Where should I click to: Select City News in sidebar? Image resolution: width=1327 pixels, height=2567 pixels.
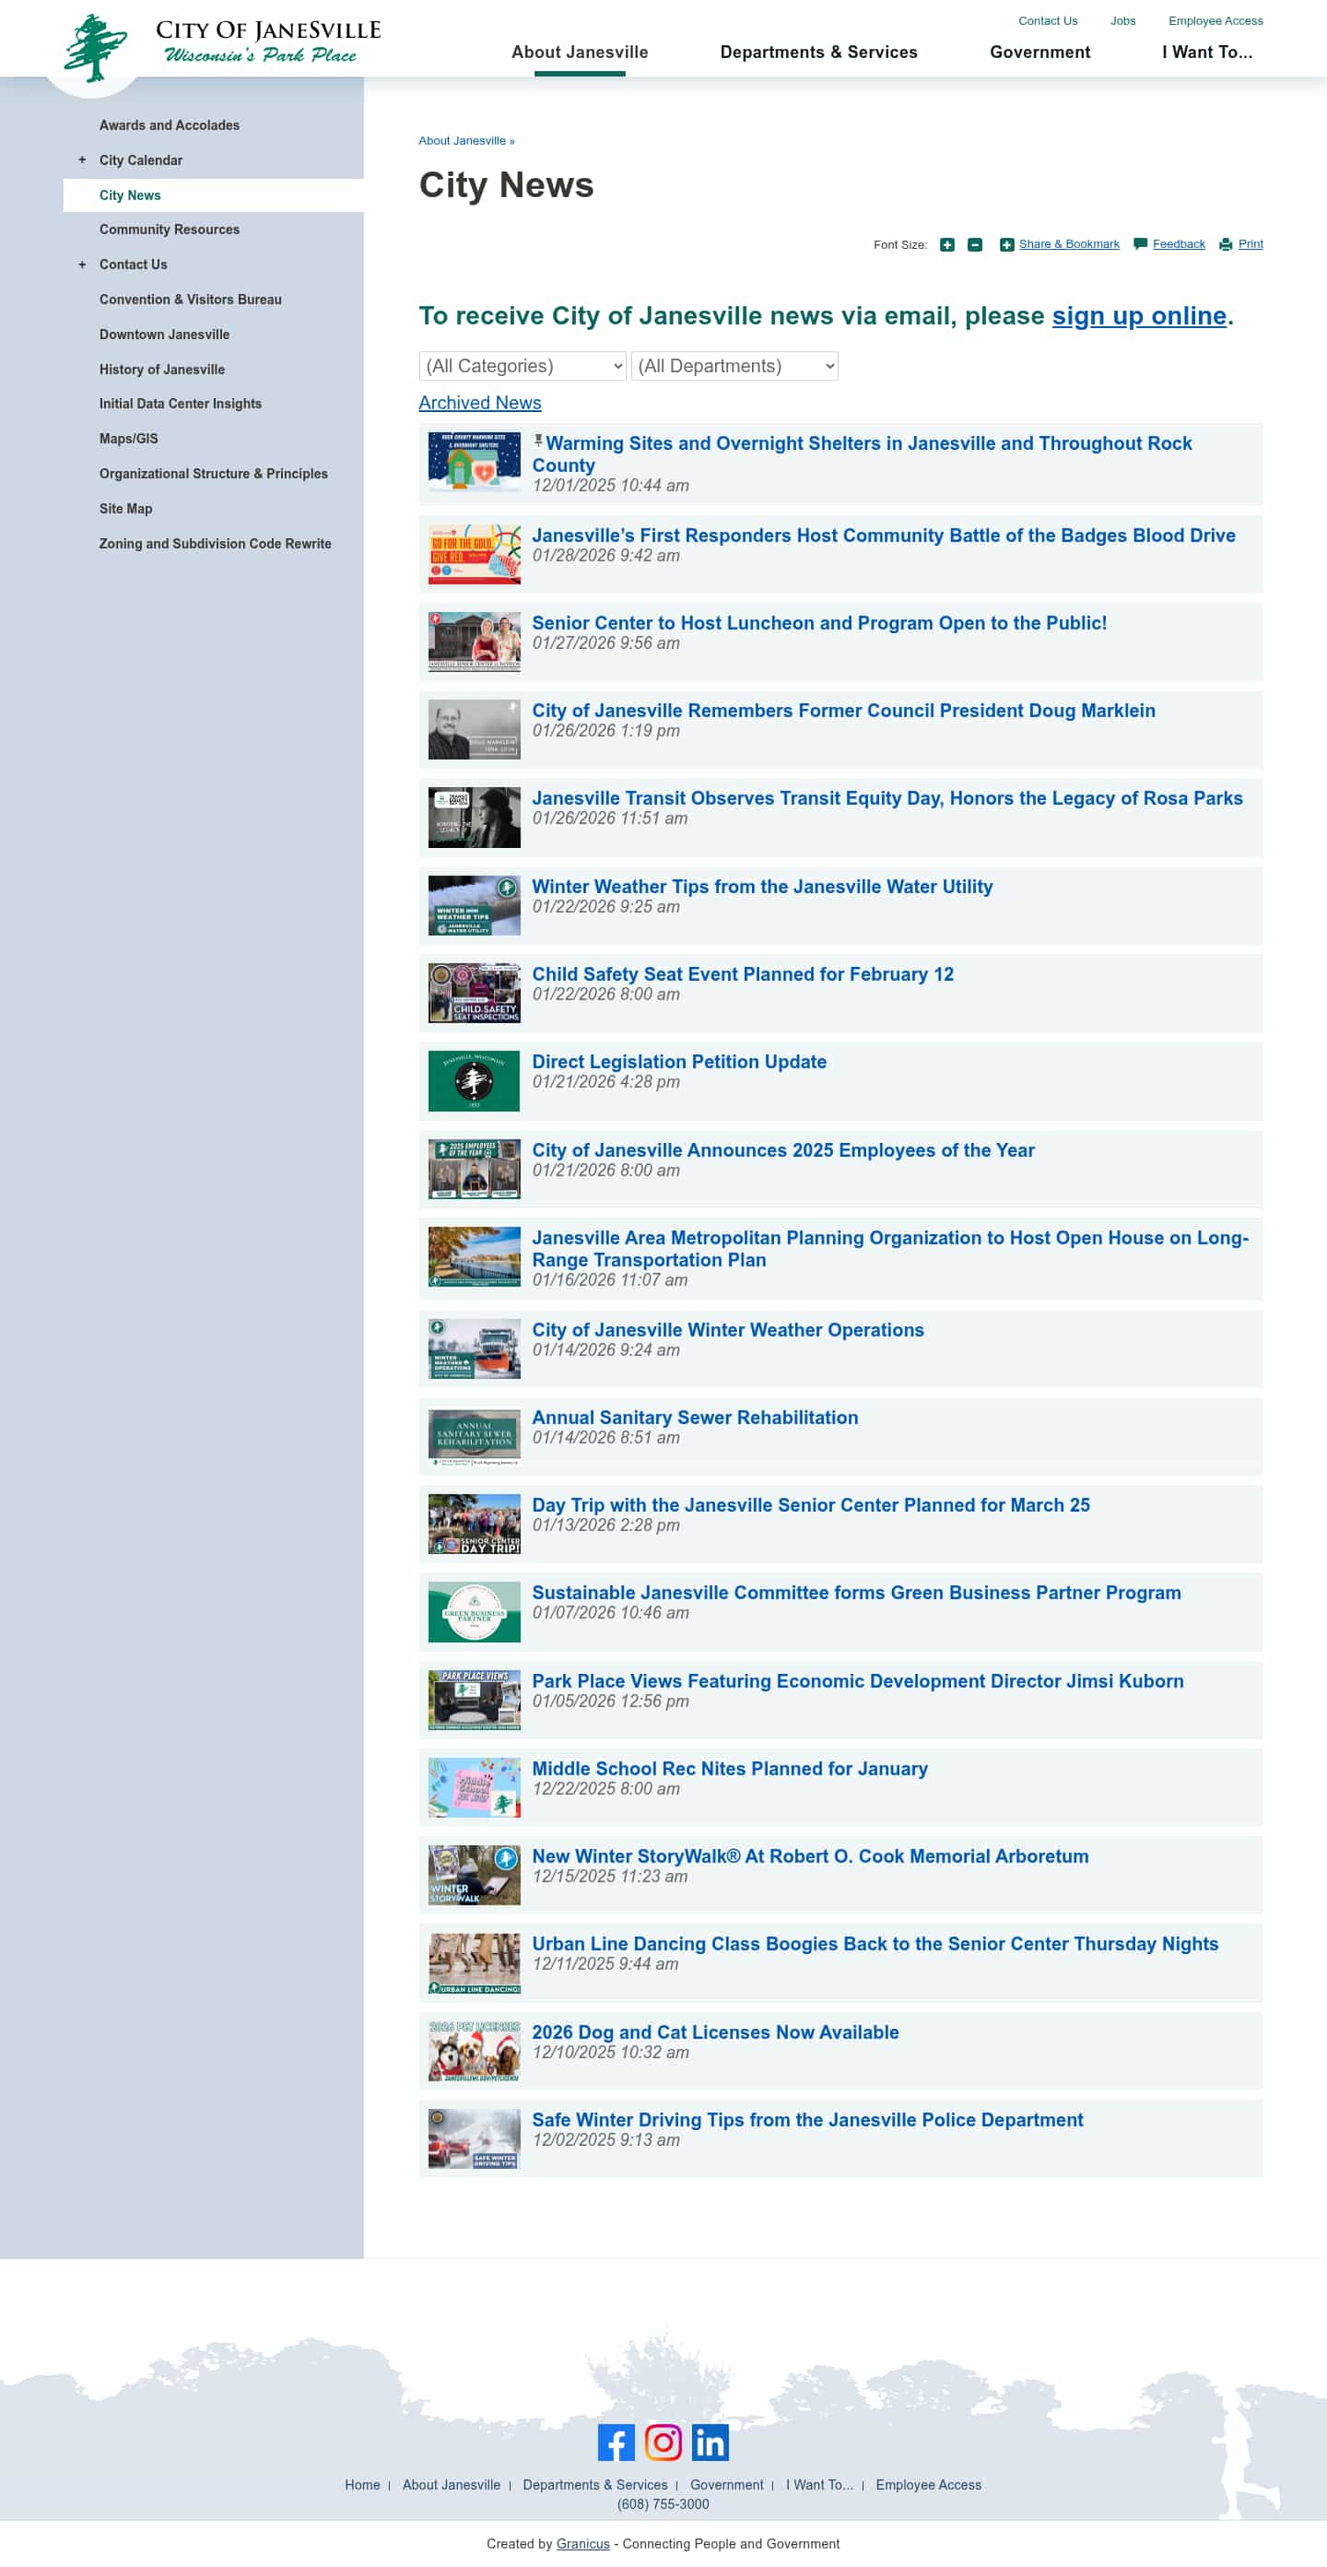click(130, 195)
